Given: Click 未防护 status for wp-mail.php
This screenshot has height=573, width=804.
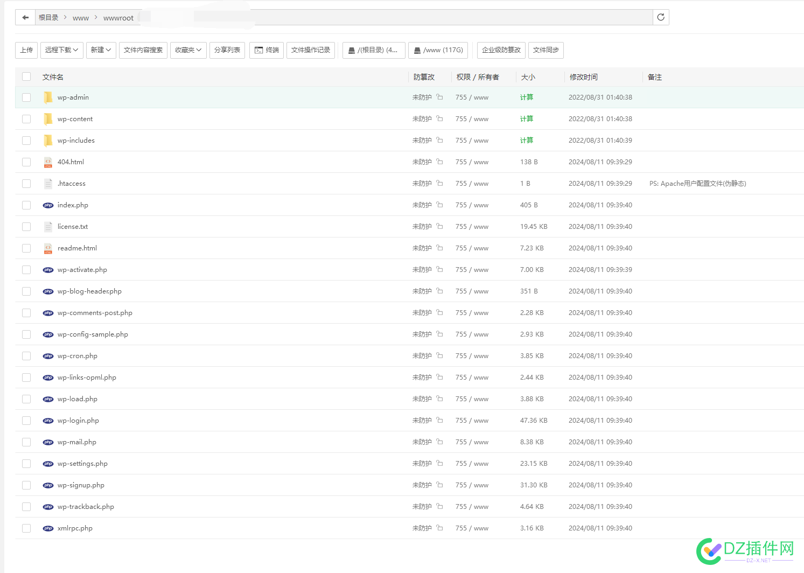Looking at the screenshot, I should pyautogui.click(x=422, y=442).
